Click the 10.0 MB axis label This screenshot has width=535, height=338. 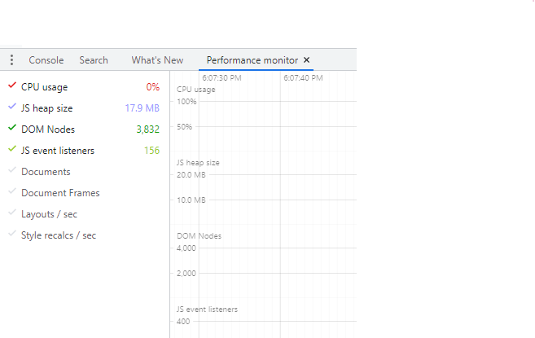[x=191, y=200]
